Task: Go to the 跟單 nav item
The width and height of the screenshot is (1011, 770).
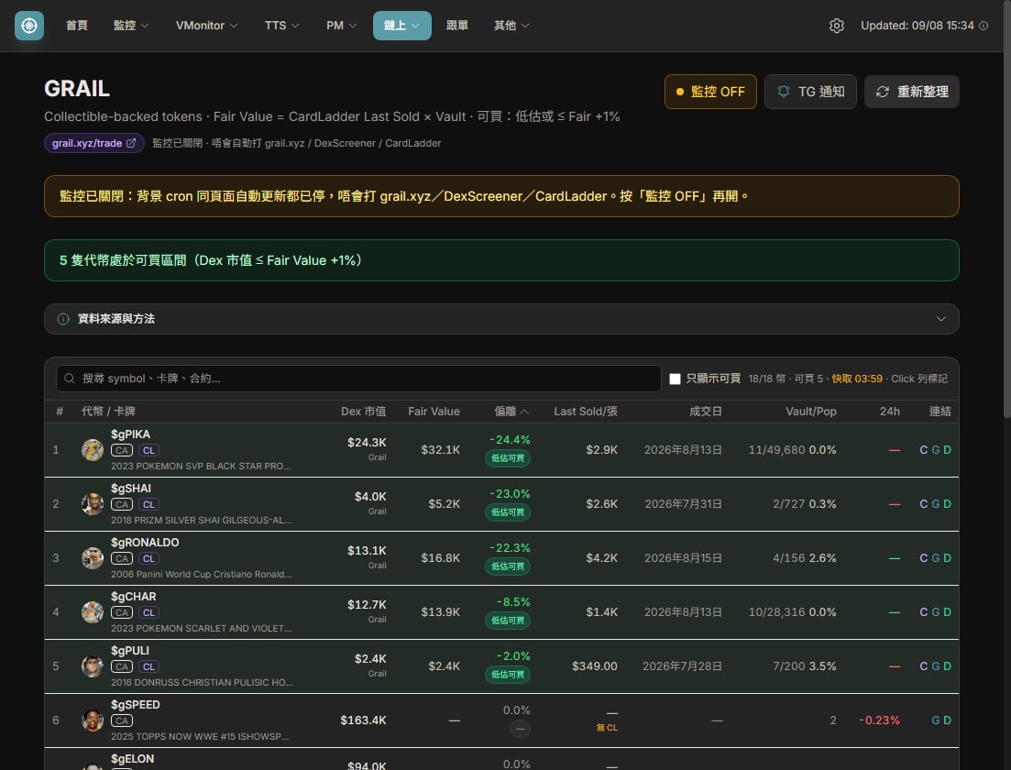Action: tap(457, 26)
